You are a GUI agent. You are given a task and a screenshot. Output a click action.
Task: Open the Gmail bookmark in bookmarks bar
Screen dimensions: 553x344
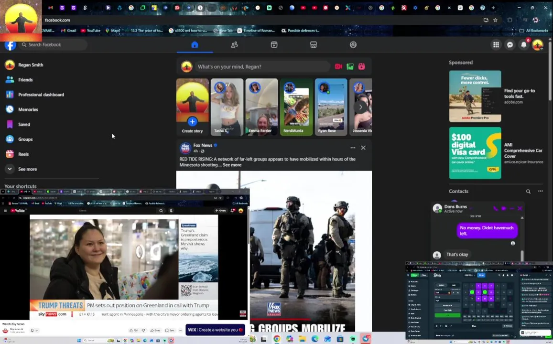pyautogui.click(x=68, y=31)
